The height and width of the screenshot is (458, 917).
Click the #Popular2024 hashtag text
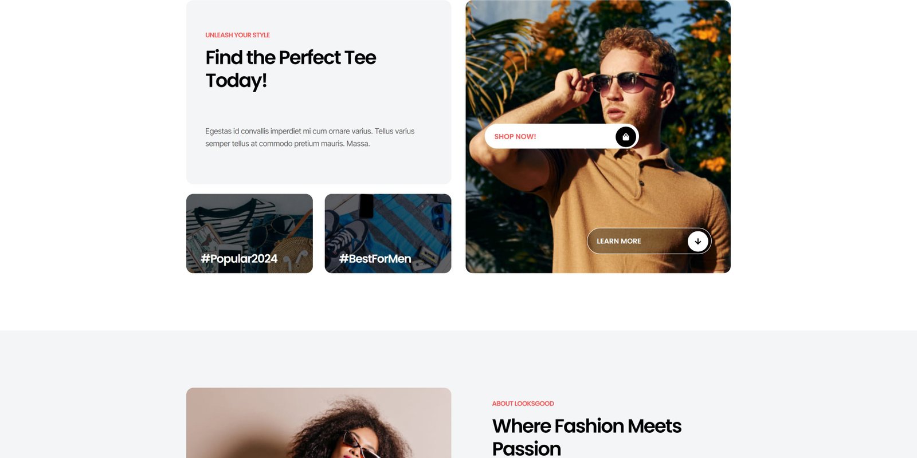239,259
